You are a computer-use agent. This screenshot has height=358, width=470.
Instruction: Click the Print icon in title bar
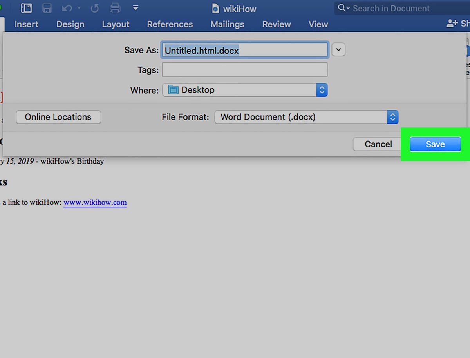click(115, 8)
